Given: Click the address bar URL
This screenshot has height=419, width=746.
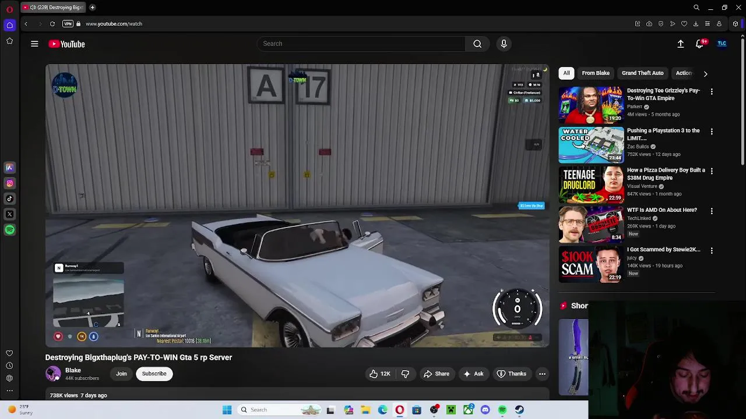Looking at the screenshot, I should pyautogui.click(x=114, y=24).
